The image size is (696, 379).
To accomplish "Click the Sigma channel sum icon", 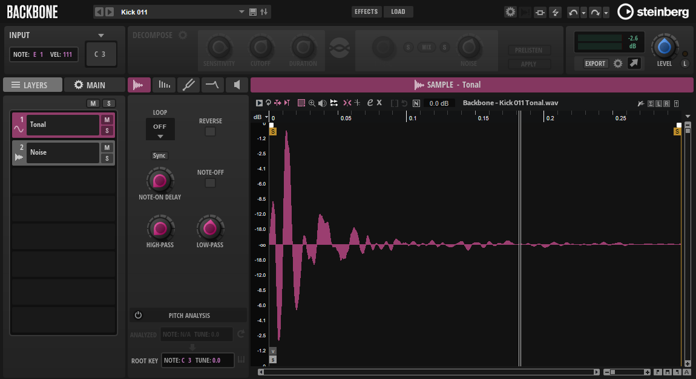I will tap(651, 103).
